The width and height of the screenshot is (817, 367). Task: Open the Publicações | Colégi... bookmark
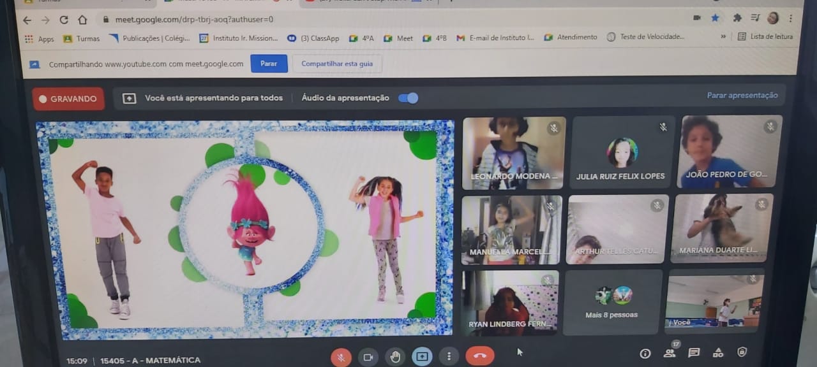[149, 38]
